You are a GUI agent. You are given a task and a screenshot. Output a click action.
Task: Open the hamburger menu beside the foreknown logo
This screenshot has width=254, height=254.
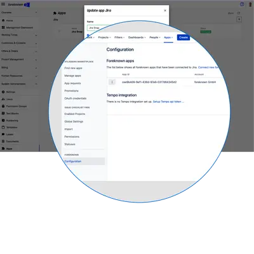(x=3, y=4)
